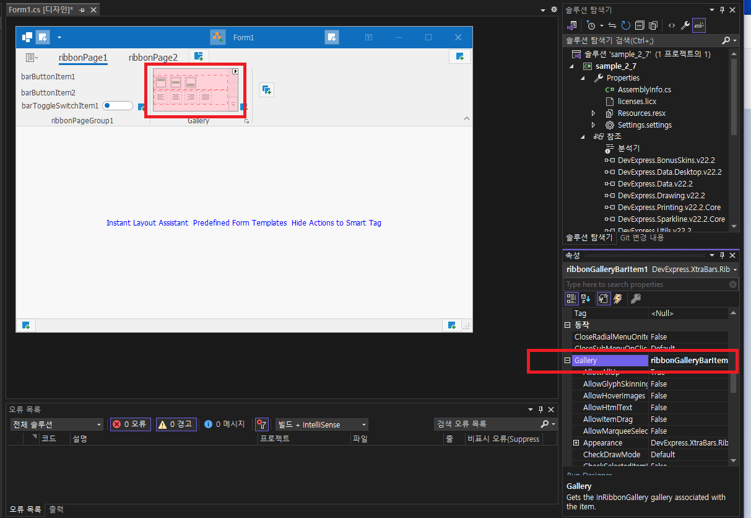Toggle the barToggleSwitchItem1 switch
Viewport: 751px width, 518px height.
118,105
